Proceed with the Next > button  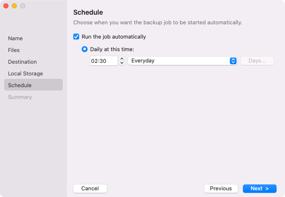point(259,189)
